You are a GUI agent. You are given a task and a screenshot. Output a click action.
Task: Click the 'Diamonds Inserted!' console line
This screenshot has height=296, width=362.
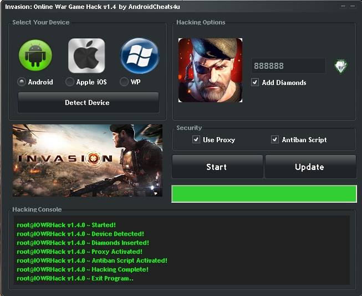point(83,243)
